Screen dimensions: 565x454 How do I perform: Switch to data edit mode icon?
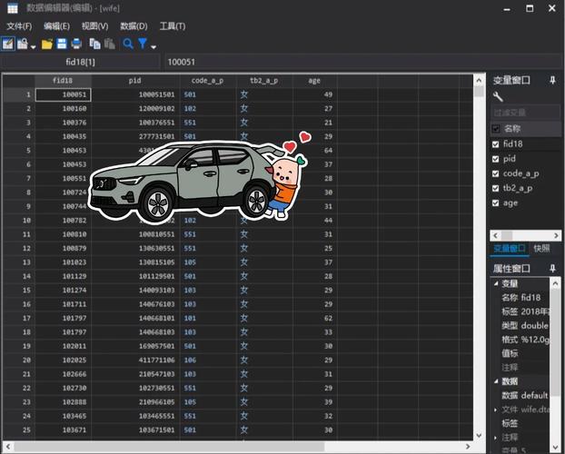(x=7, y=44)
